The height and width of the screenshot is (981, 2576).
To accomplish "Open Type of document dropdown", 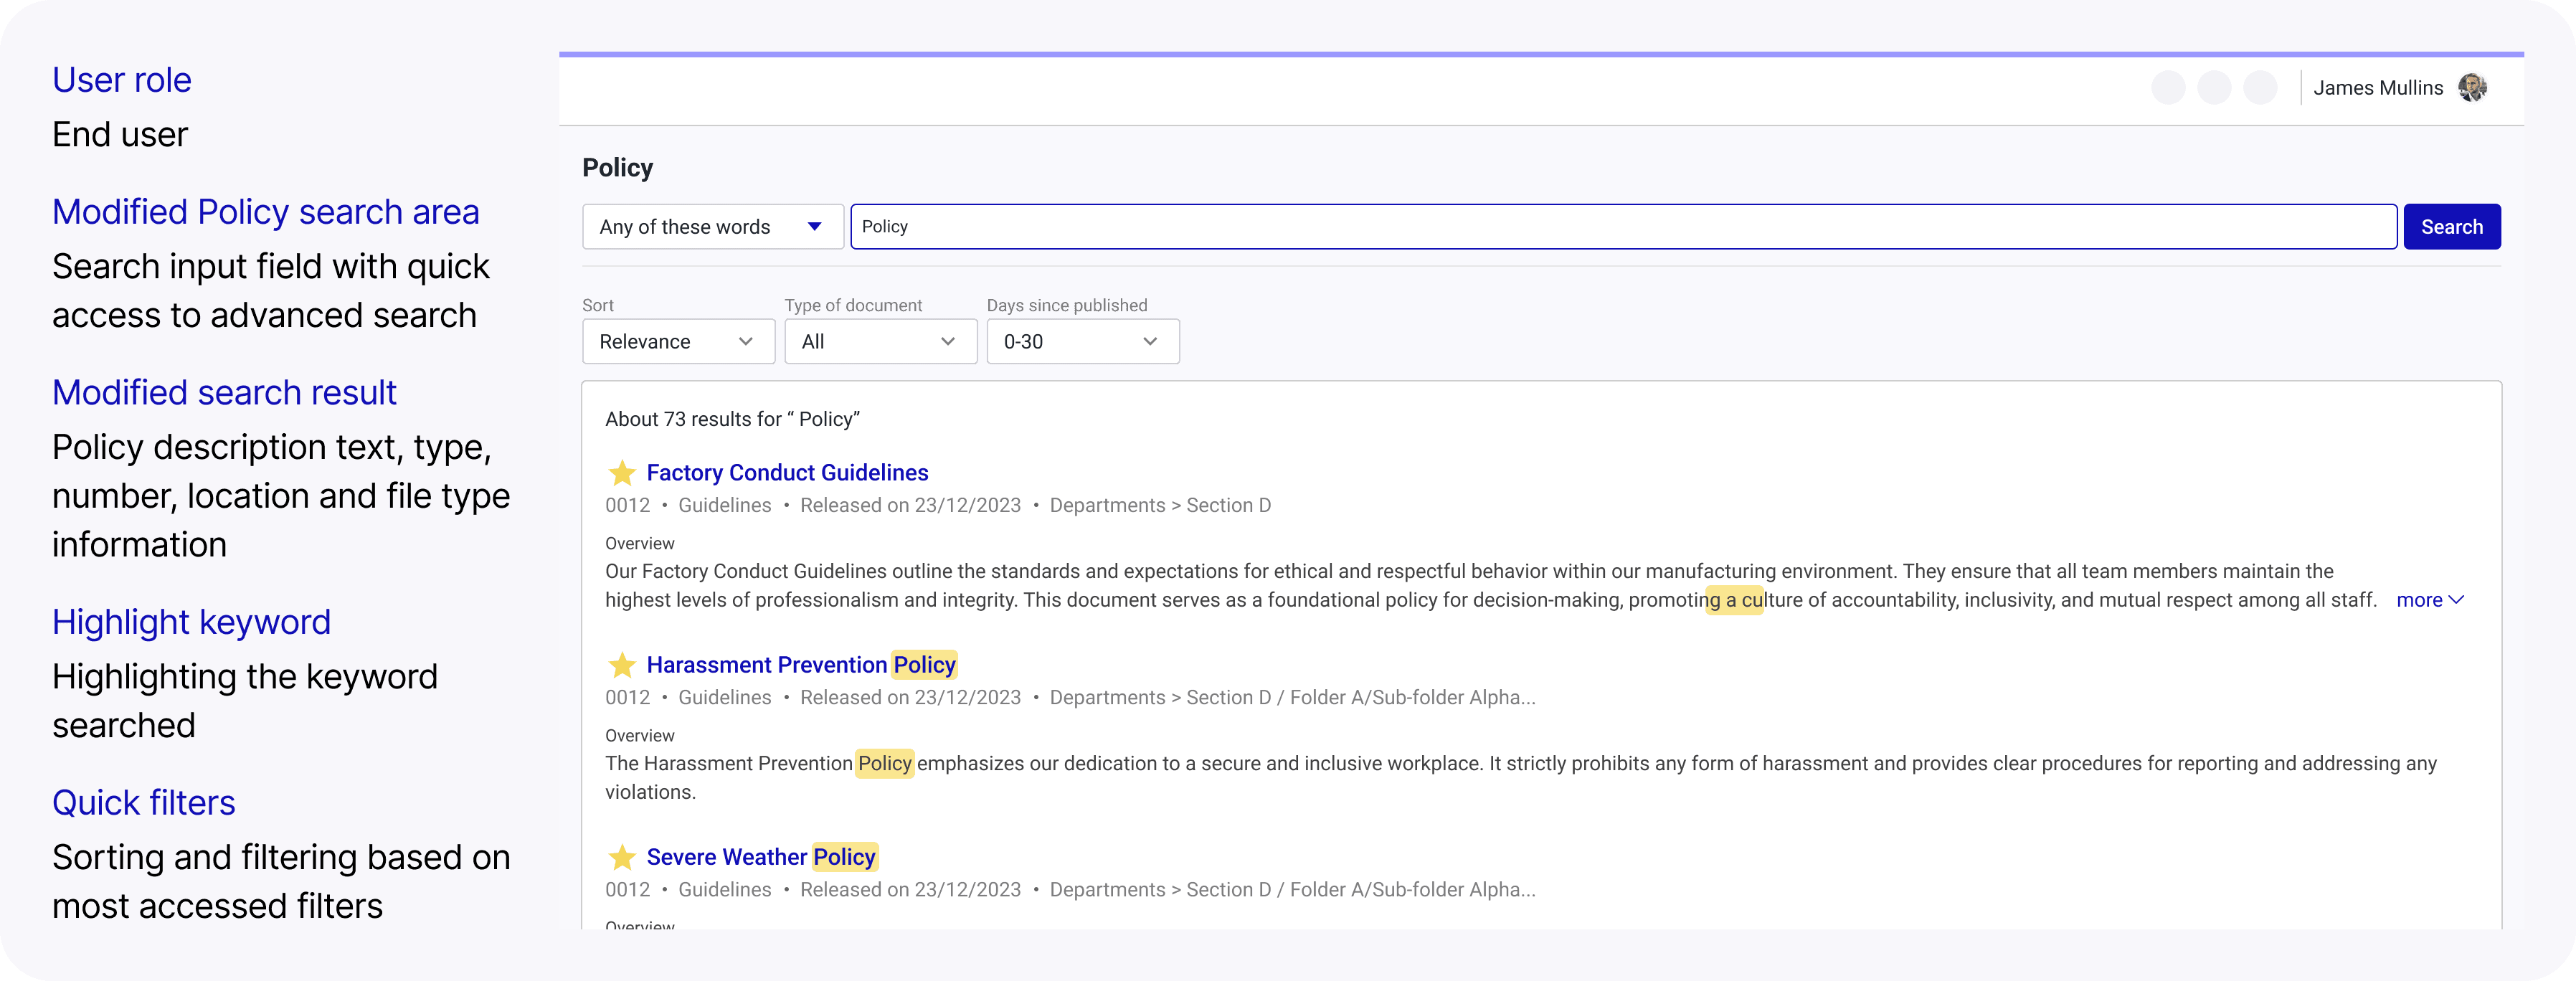I will [x=880, y=342].
